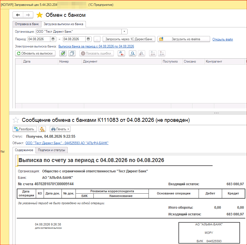Click the Разобрать button
The image size is (247, 245).
(25, 129)
